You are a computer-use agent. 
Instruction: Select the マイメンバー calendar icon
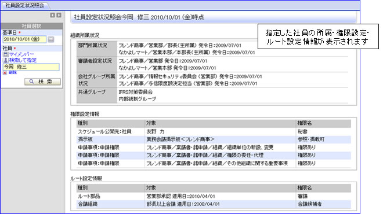[x=6, y=54]
